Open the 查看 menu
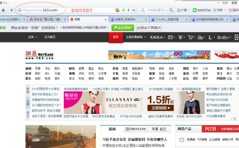Image resolution: width=239 pixels, height=148 pixels. click(234, 3)
